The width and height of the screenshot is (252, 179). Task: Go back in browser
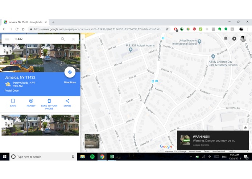click(x=4, y=29)
